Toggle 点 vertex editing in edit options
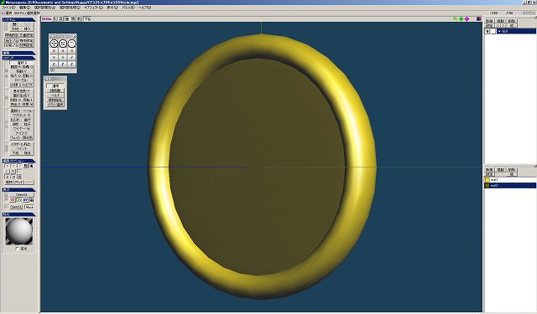Image resolution: width=537 pixels, height=314 pixels. point(8,177)
